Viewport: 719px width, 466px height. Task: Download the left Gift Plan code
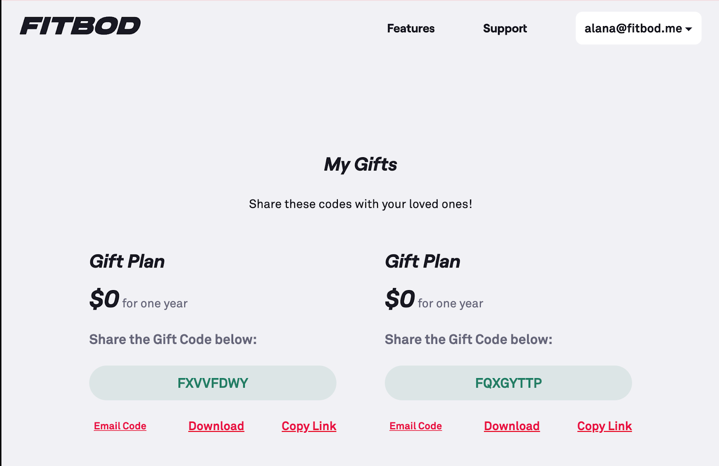(x=216, y=426)
